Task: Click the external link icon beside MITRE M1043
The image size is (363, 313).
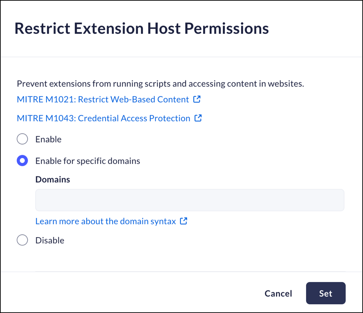Action: [198, 118]
